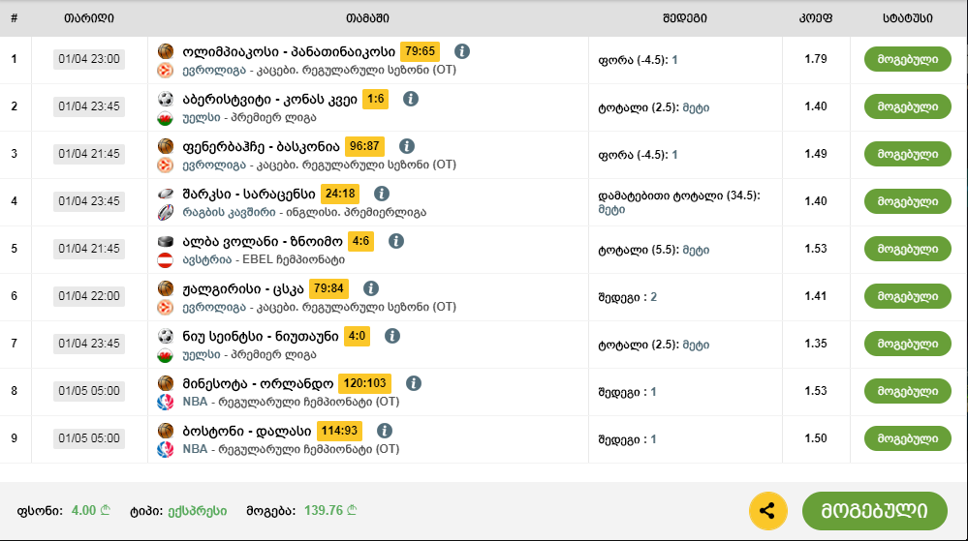Click თარიღი column header
Image resolution: width=968 pixels, height=541 pixels.
click(x=89, y=18)
